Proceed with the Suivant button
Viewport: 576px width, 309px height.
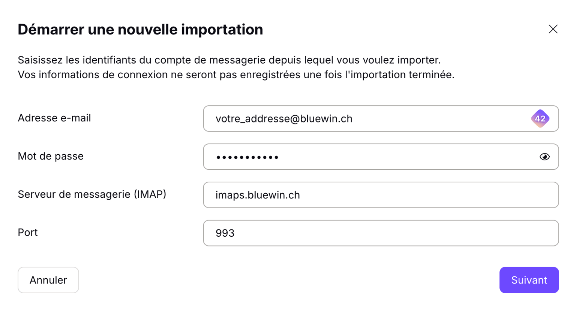click(x=529, y=280)
